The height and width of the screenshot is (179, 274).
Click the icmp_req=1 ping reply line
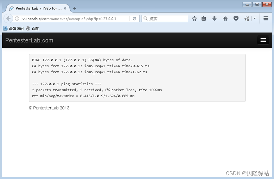pos(91,66)
